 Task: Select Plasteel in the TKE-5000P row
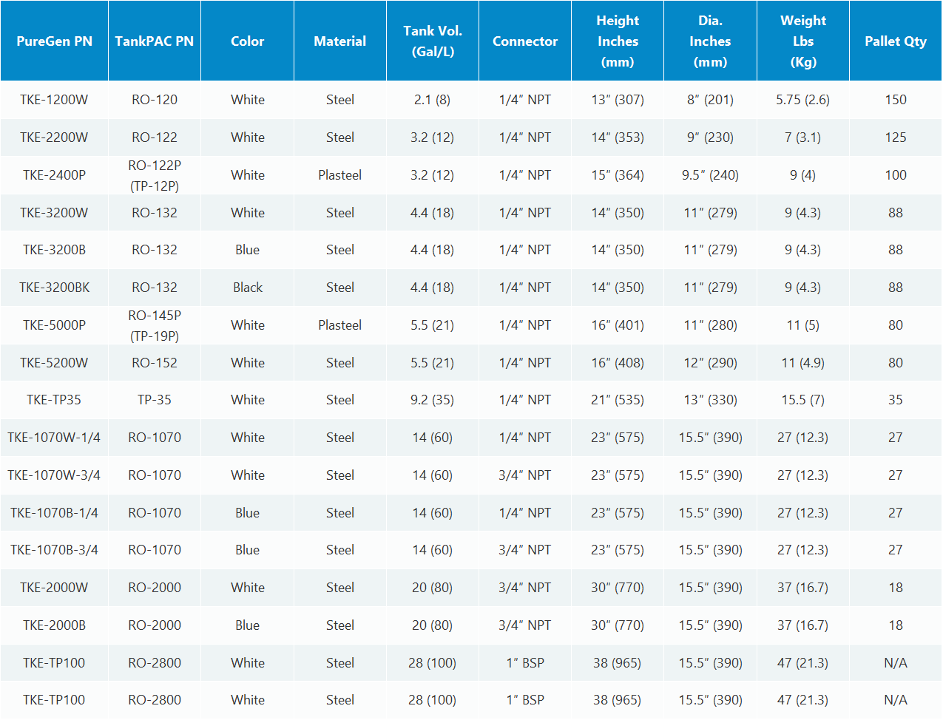click(x=340, y=325)
